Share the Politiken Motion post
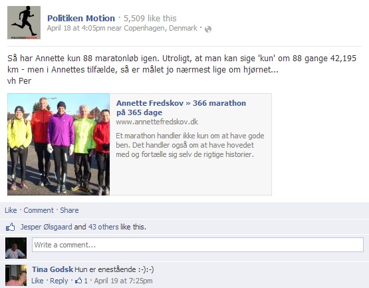 pos(69,210)
